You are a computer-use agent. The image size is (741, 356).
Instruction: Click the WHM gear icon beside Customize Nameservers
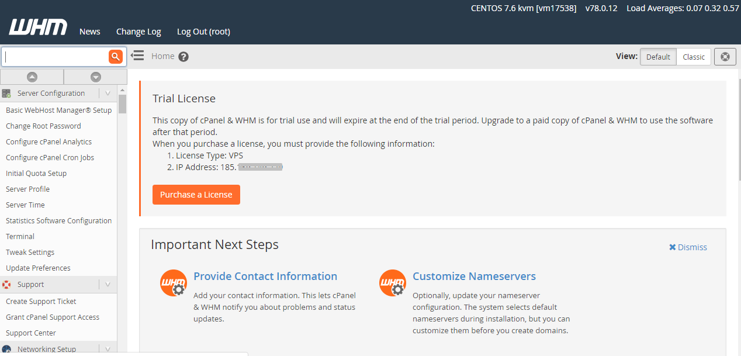[393, 283]
